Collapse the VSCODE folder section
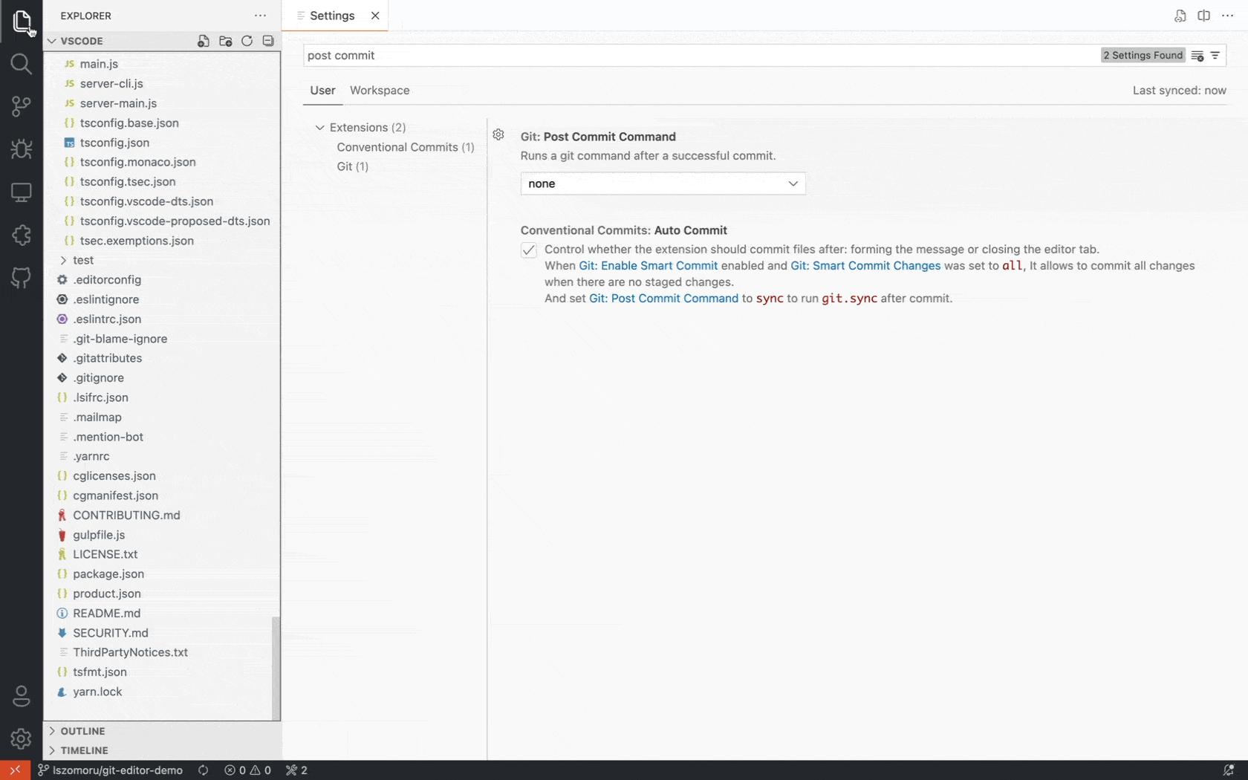Viewport: 1248px width, 780px height. (52, 41)
